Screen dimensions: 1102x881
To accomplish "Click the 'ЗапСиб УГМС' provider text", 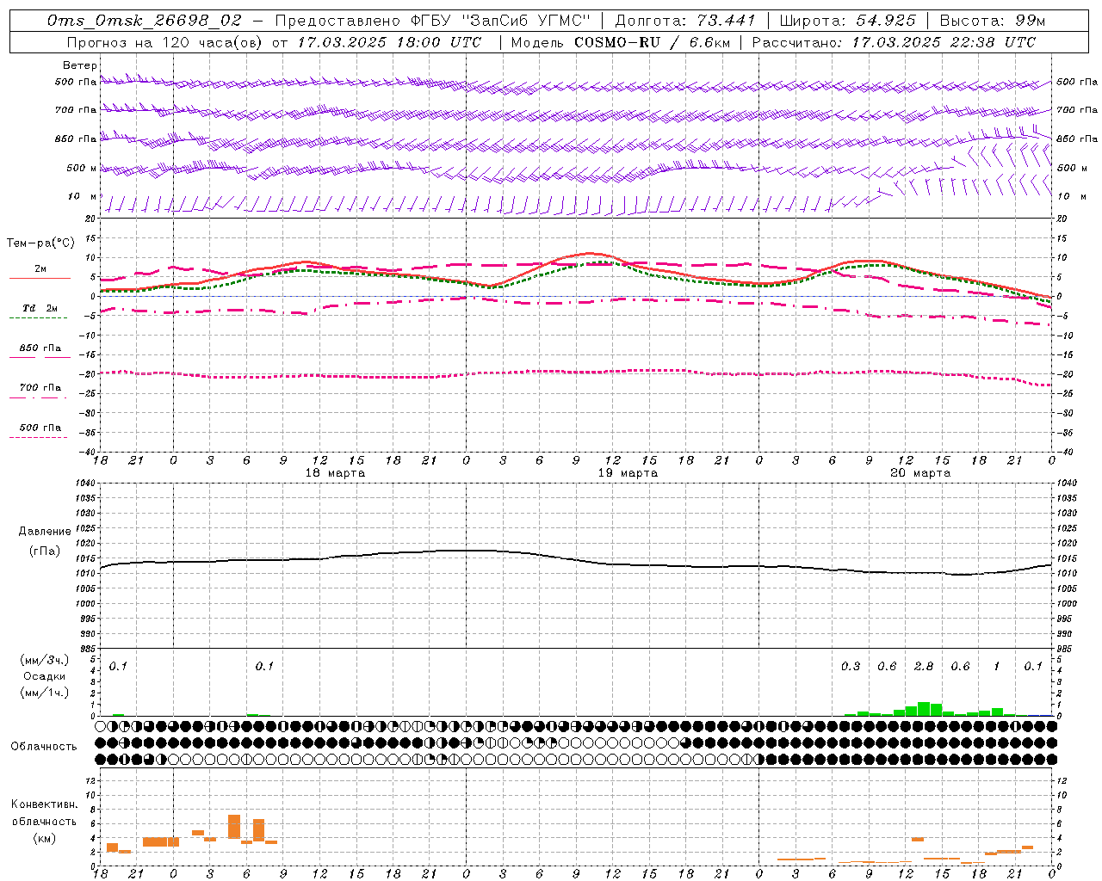I will coord(528,21).
